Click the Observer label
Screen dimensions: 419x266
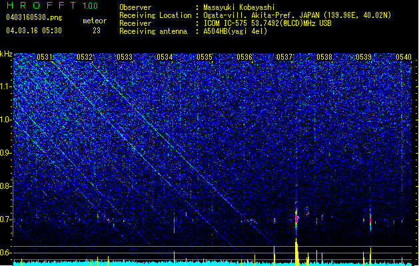[135, 7]
